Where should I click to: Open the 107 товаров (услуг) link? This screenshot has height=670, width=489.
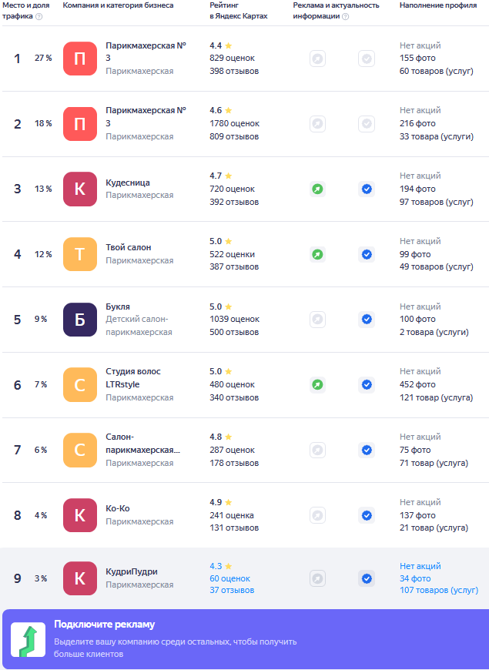click(x=439, y=590)
